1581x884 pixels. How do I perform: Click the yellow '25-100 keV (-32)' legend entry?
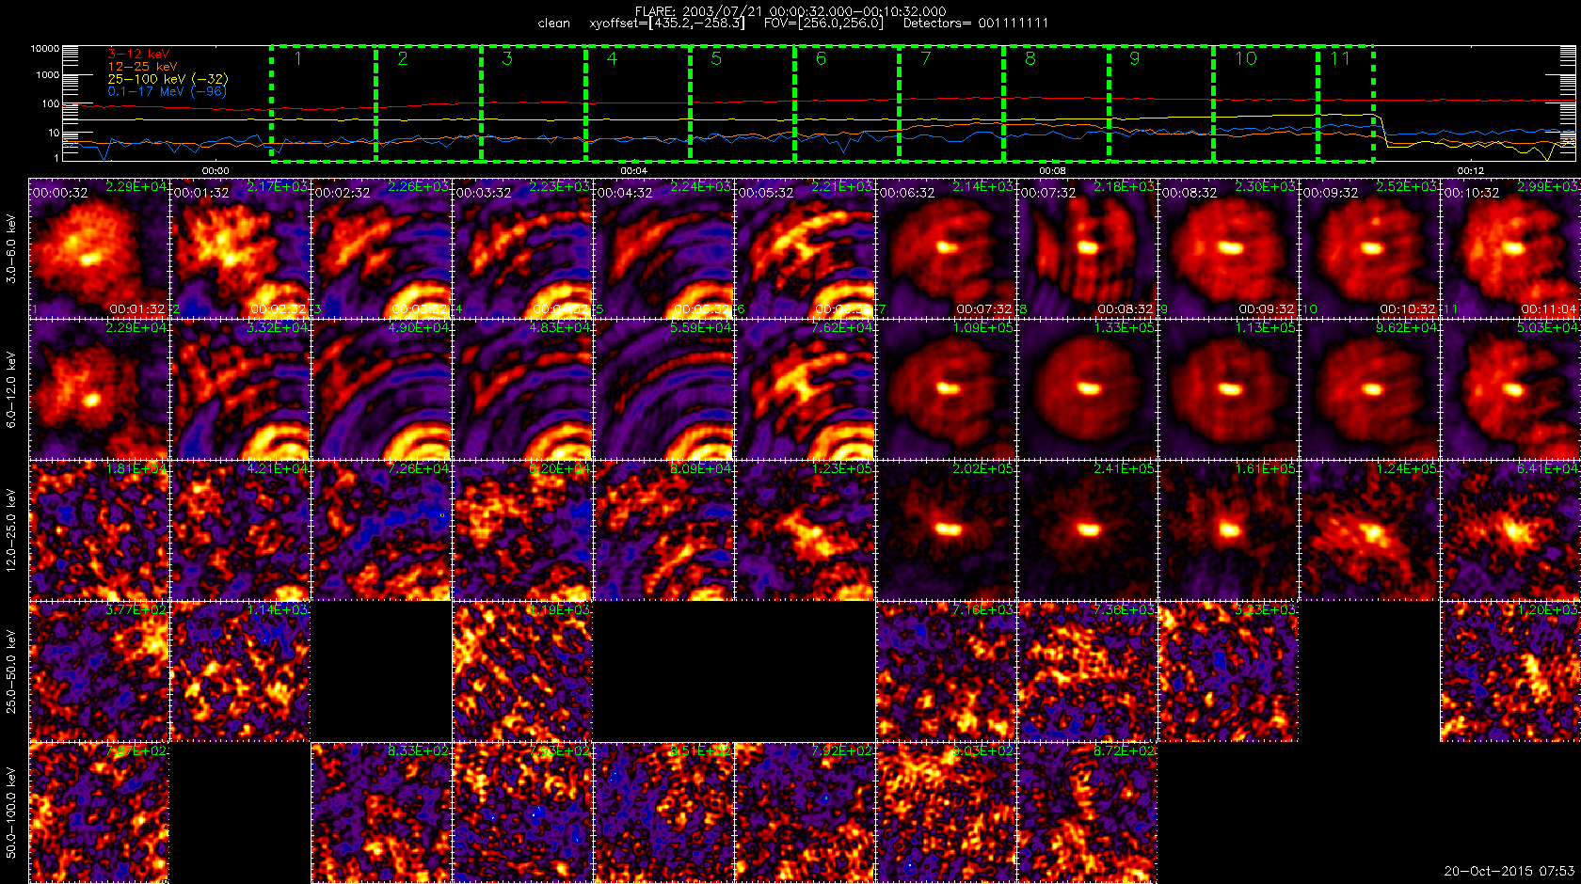pos(168,79)
